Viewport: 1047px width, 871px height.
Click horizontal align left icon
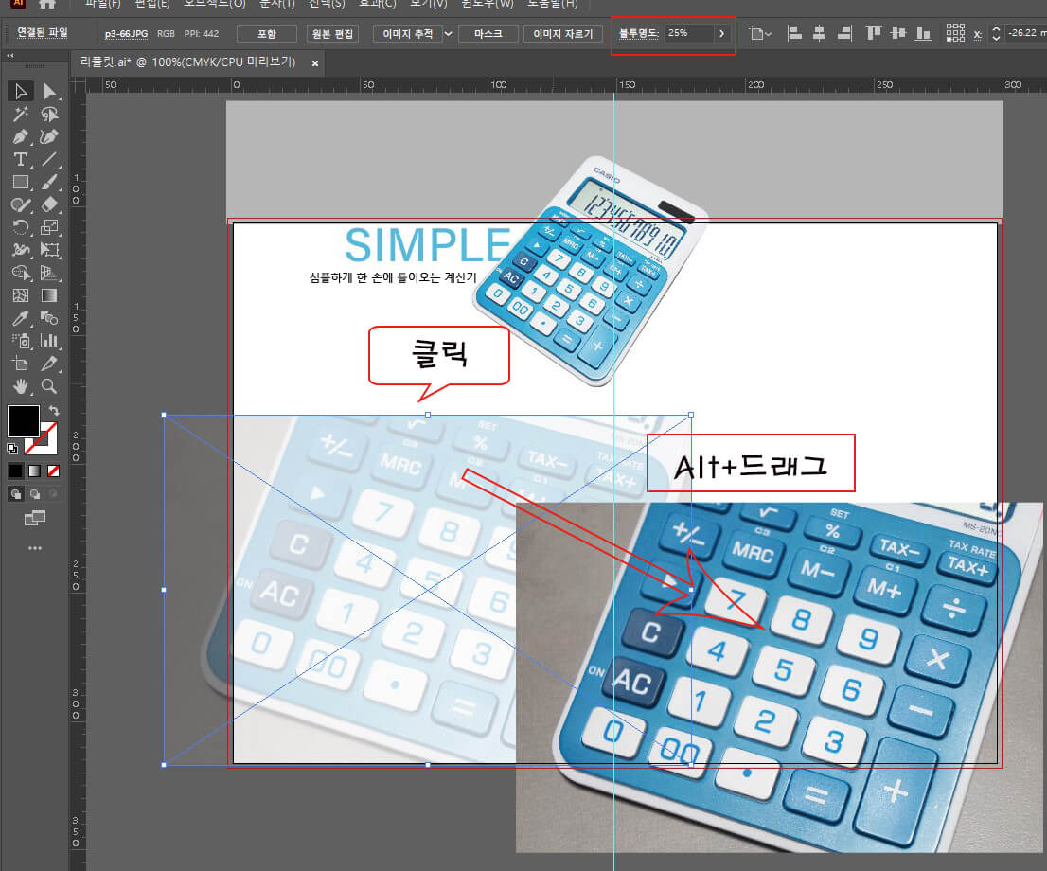[x=794, y=33]
